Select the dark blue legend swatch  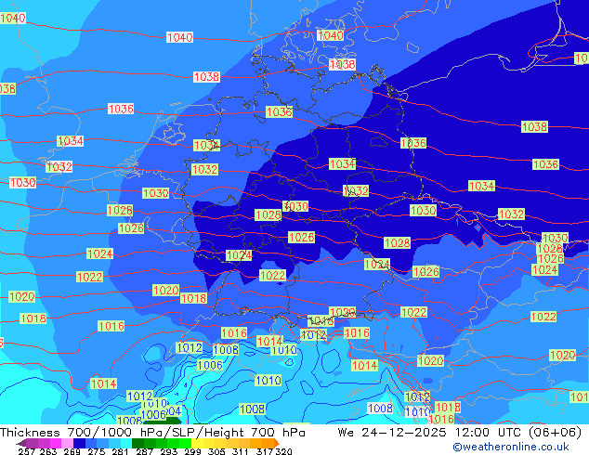click(x=79, y=443)
